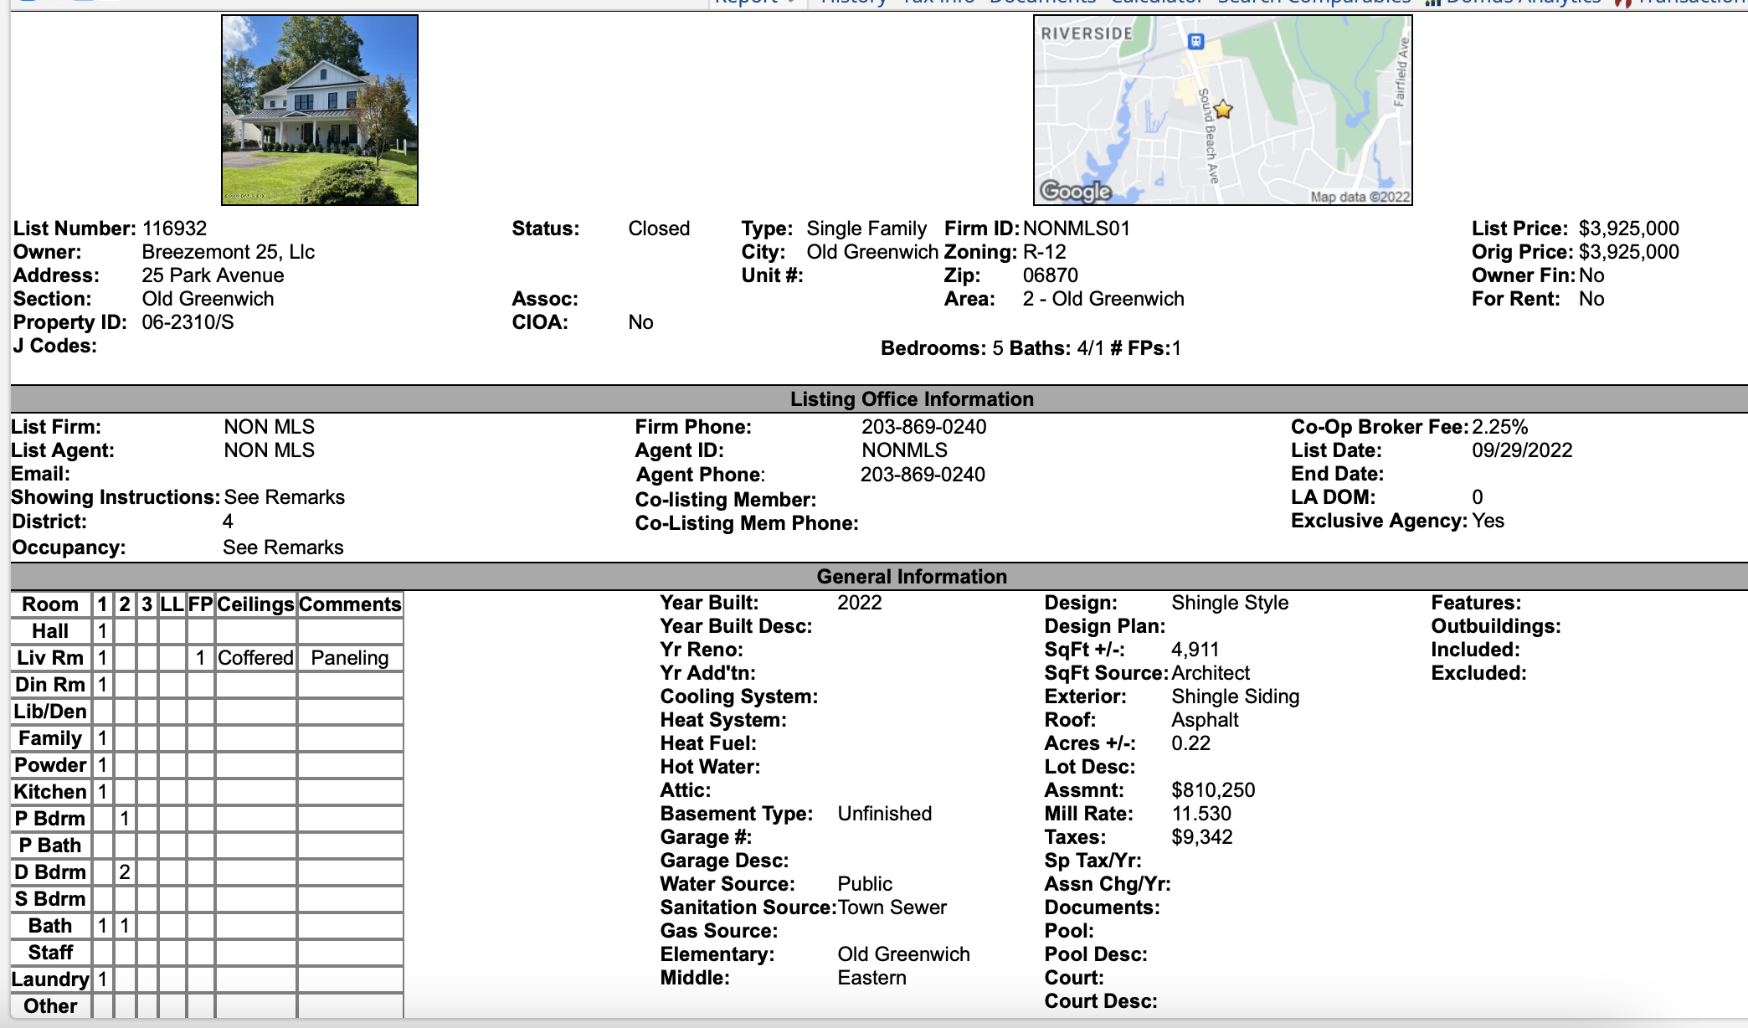Viewport: 1748px width, 1028px height.
Task: Click the list number 116932
Action: (x=174, y=229)
